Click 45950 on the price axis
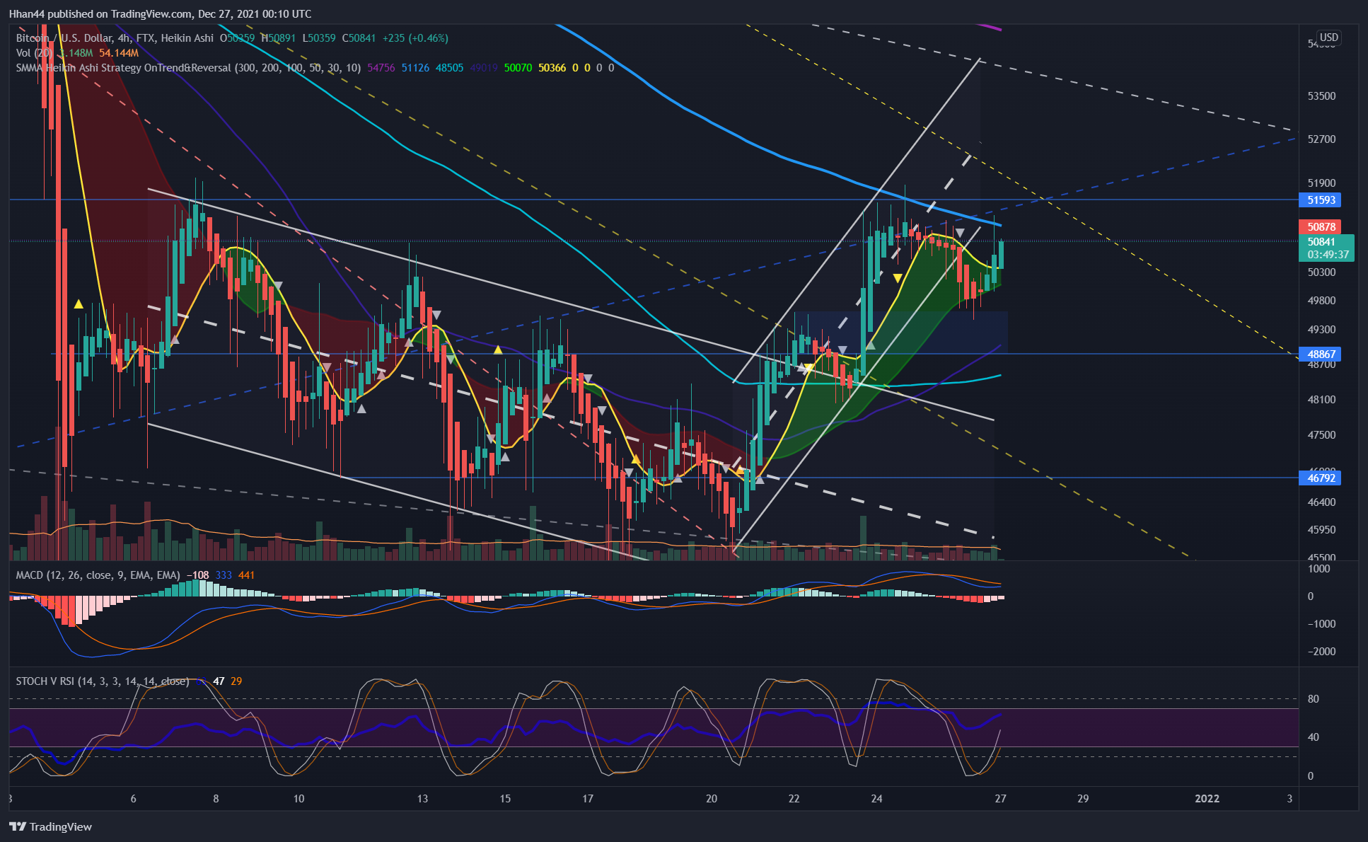The image size is (1368, 842). click(x=1321, y=530)
